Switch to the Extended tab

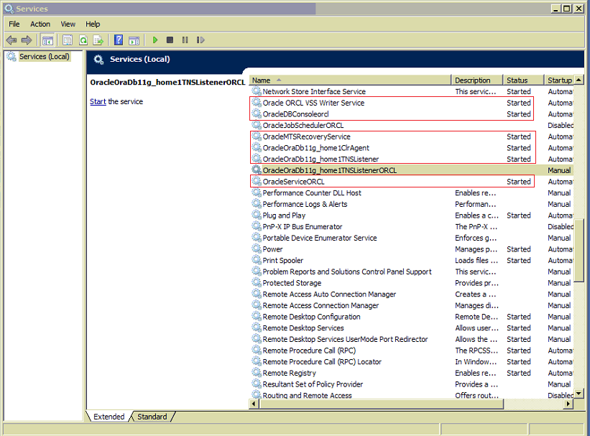pos(109,417)
